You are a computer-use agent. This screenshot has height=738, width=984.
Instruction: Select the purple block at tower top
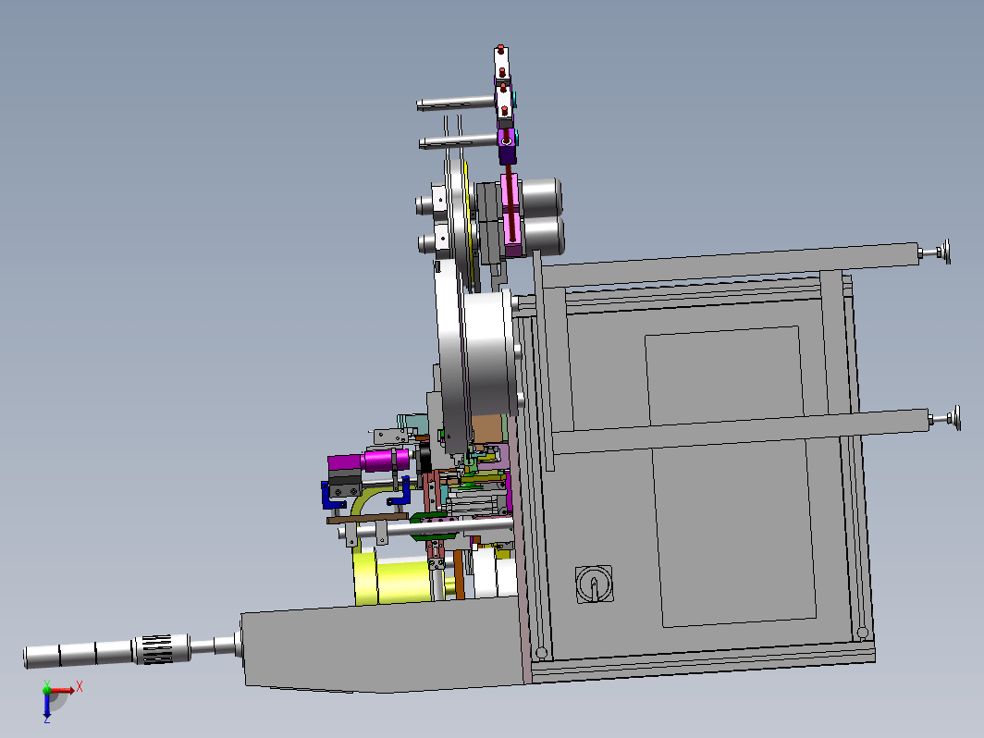pos(507,145)
